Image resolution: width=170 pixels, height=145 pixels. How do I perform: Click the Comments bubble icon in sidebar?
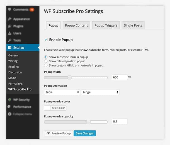9,10
